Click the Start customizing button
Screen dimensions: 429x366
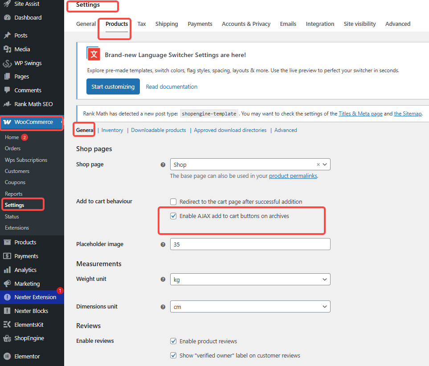pos(113,86)
